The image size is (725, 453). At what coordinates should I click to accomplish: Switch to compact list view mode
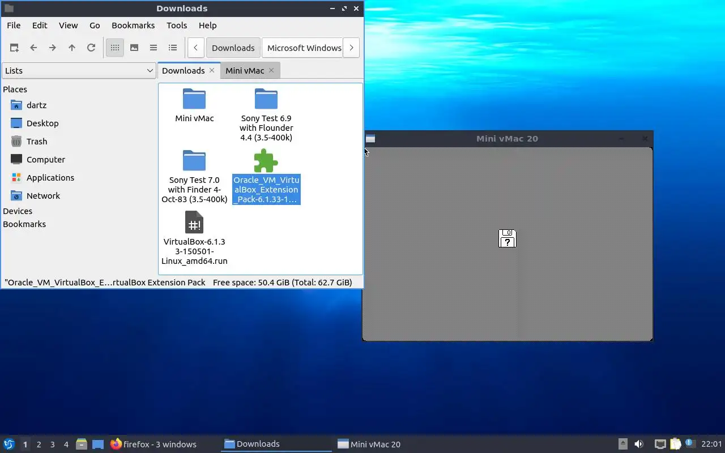[x=153, y=48]
